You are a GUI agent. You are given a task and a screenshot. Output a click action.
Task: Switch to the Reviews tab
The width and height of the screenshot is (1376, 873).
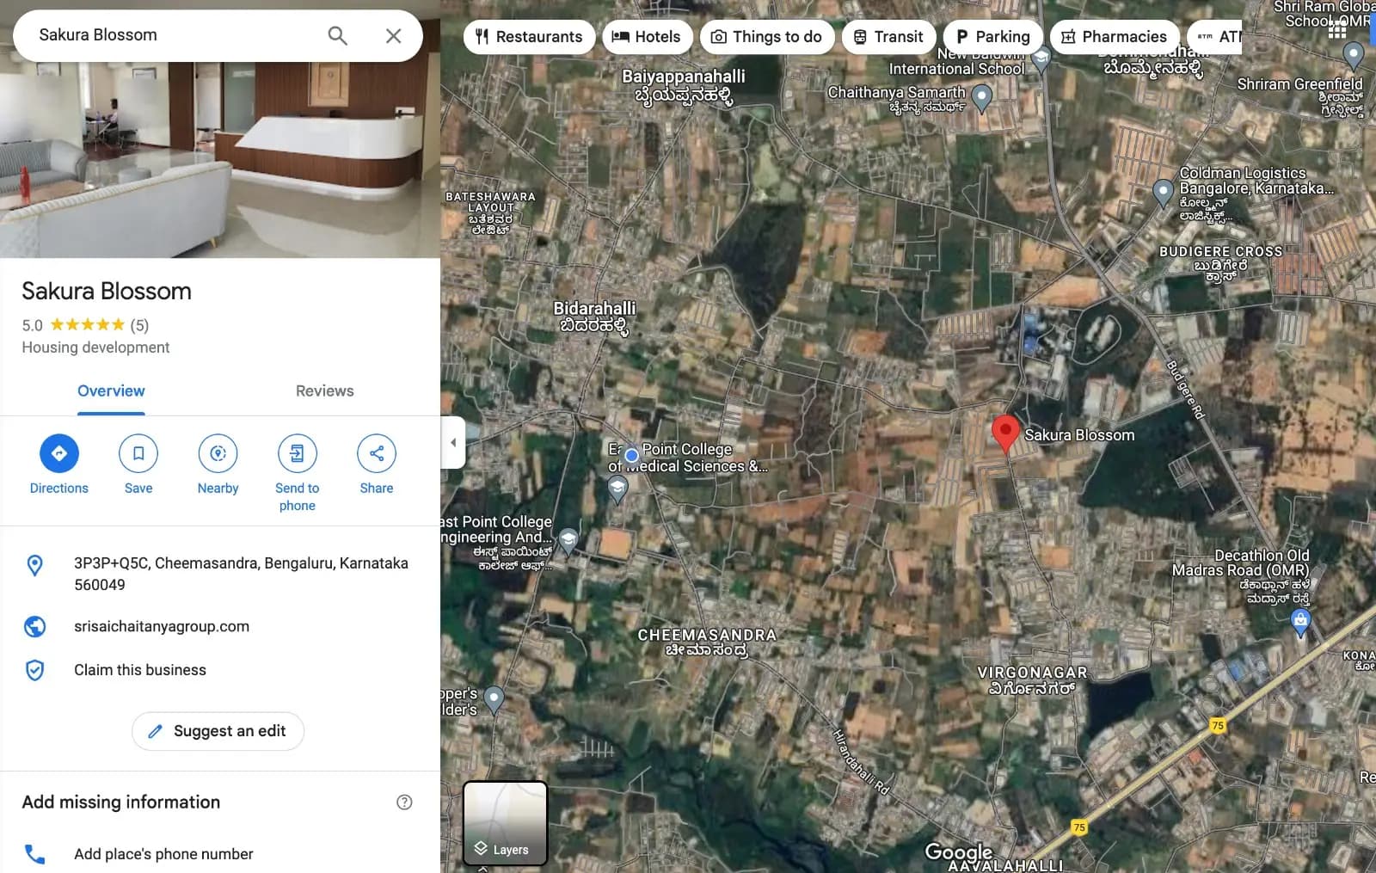coord(324,390)
